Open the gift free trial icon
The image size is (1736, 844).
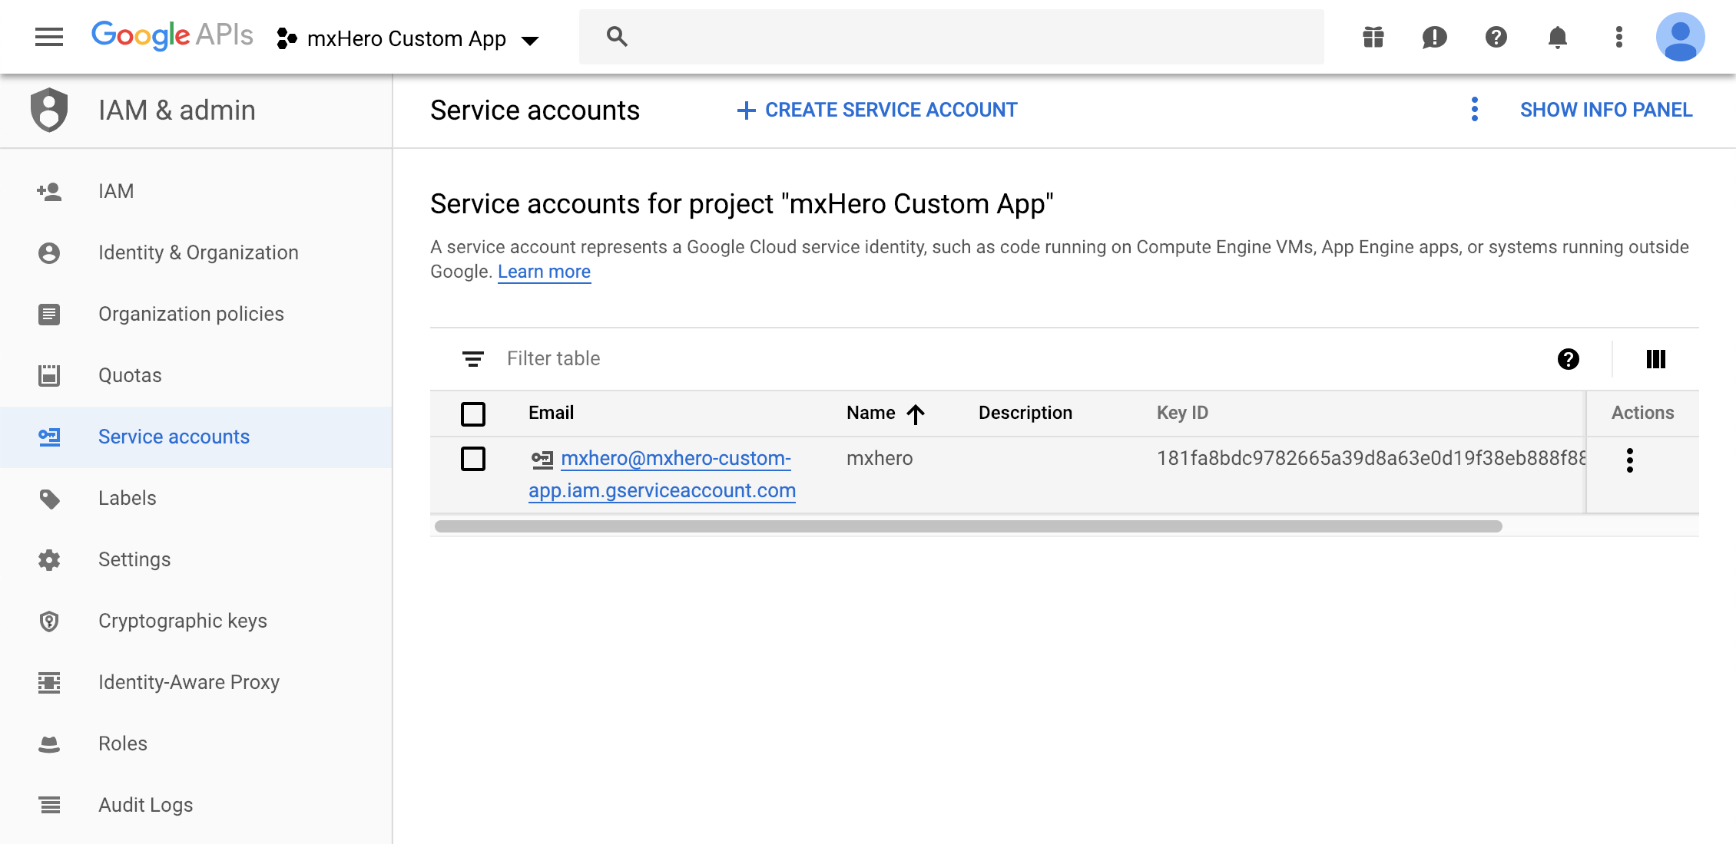1373,37
